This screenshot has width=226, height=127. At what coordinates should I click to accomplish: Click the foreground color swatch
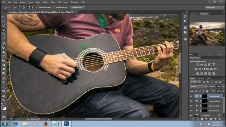click(2, 107)
